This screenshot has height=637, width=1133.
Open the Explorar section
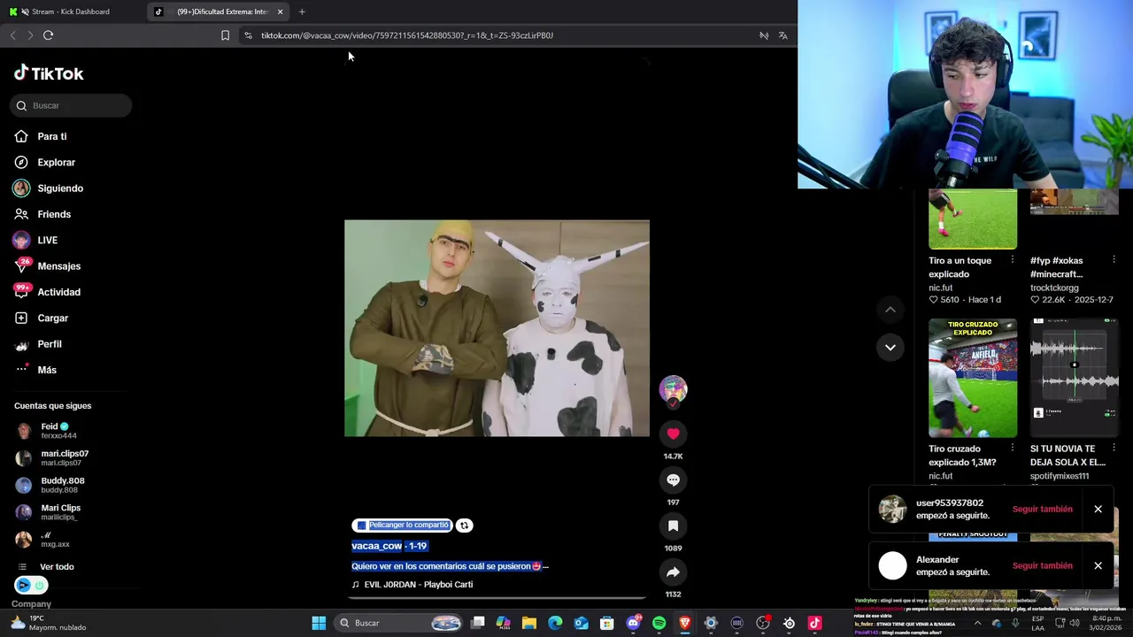click(44, 162)
